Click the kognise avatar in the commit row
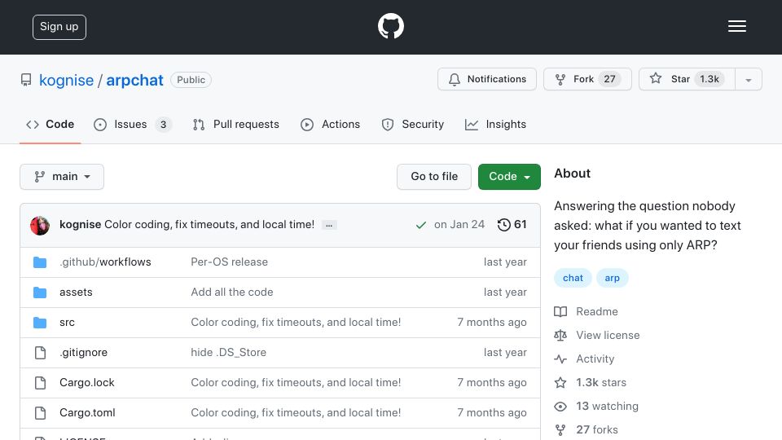Image resolution: width=782 pixels, height=440 pixels. point(40,226)
